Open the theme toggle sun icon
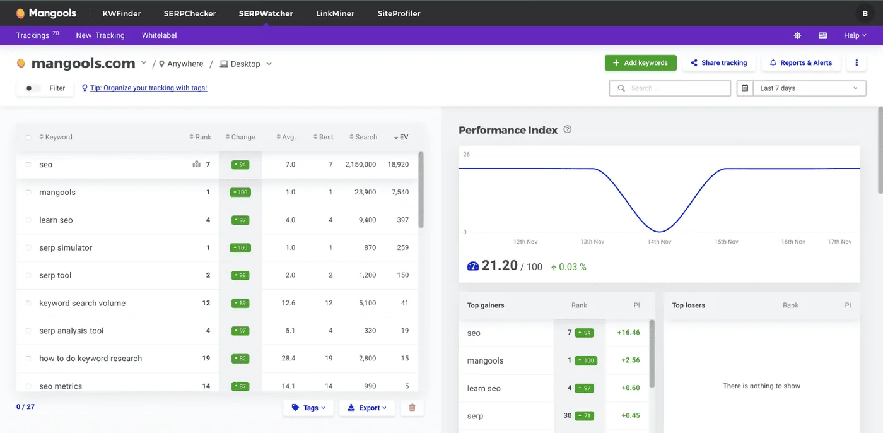 tap(797, 35)
